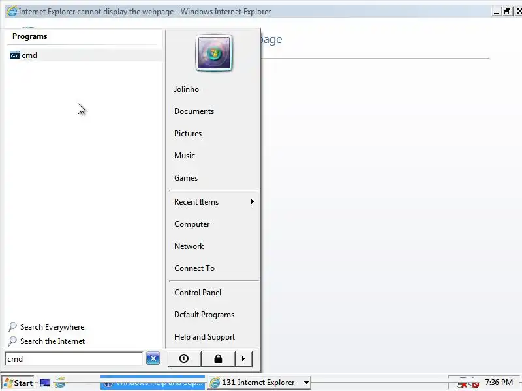Open the Music folder

[185, 156]
